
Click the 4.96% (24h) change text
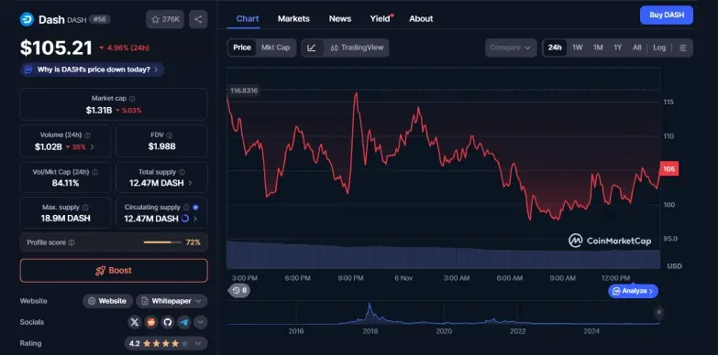[x=128, y=48]
